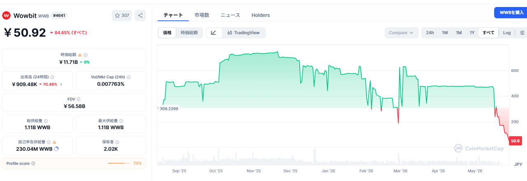Set chart range to 1M

[459, 33]
